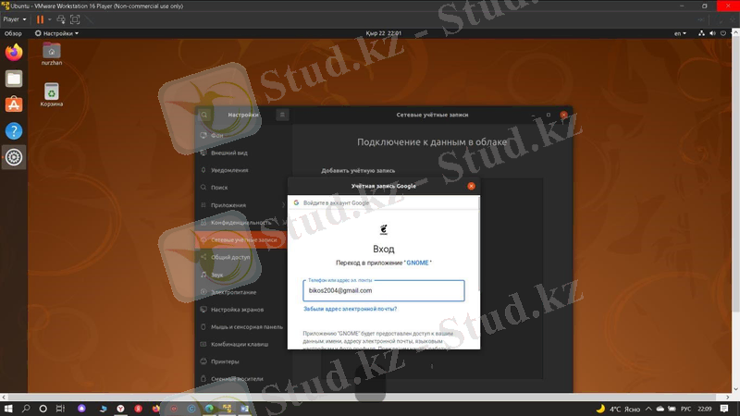Click Забыли адрес электронной почты link
Image resolution: width=740 pixels, height=416 pixels.
[x=350, y=309]
